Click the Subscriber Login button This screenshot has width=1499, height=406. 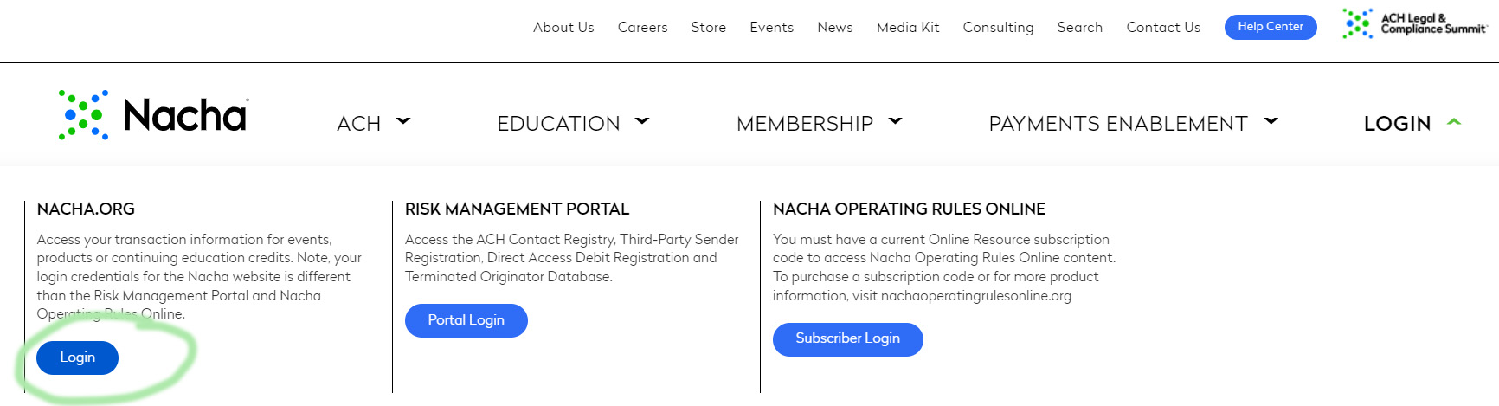click(x=848, y=339)
